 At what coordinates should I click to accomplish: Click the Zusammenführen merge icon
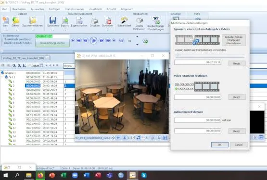click(x=32, y=20)
